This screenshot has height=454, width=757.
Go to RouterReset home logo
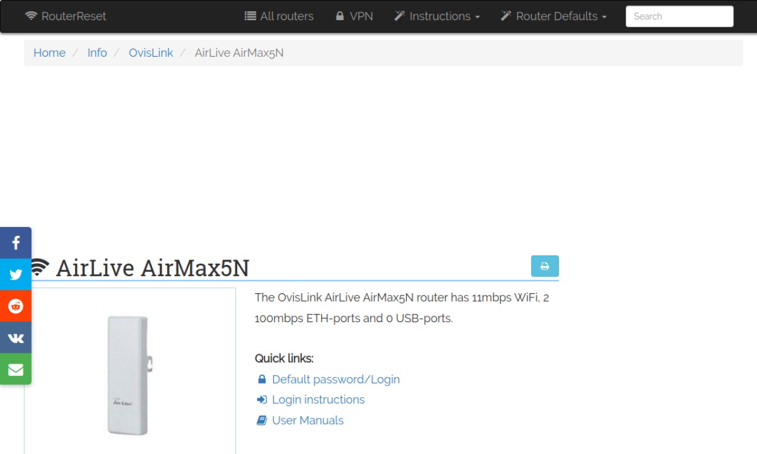(x=66, y=16)
